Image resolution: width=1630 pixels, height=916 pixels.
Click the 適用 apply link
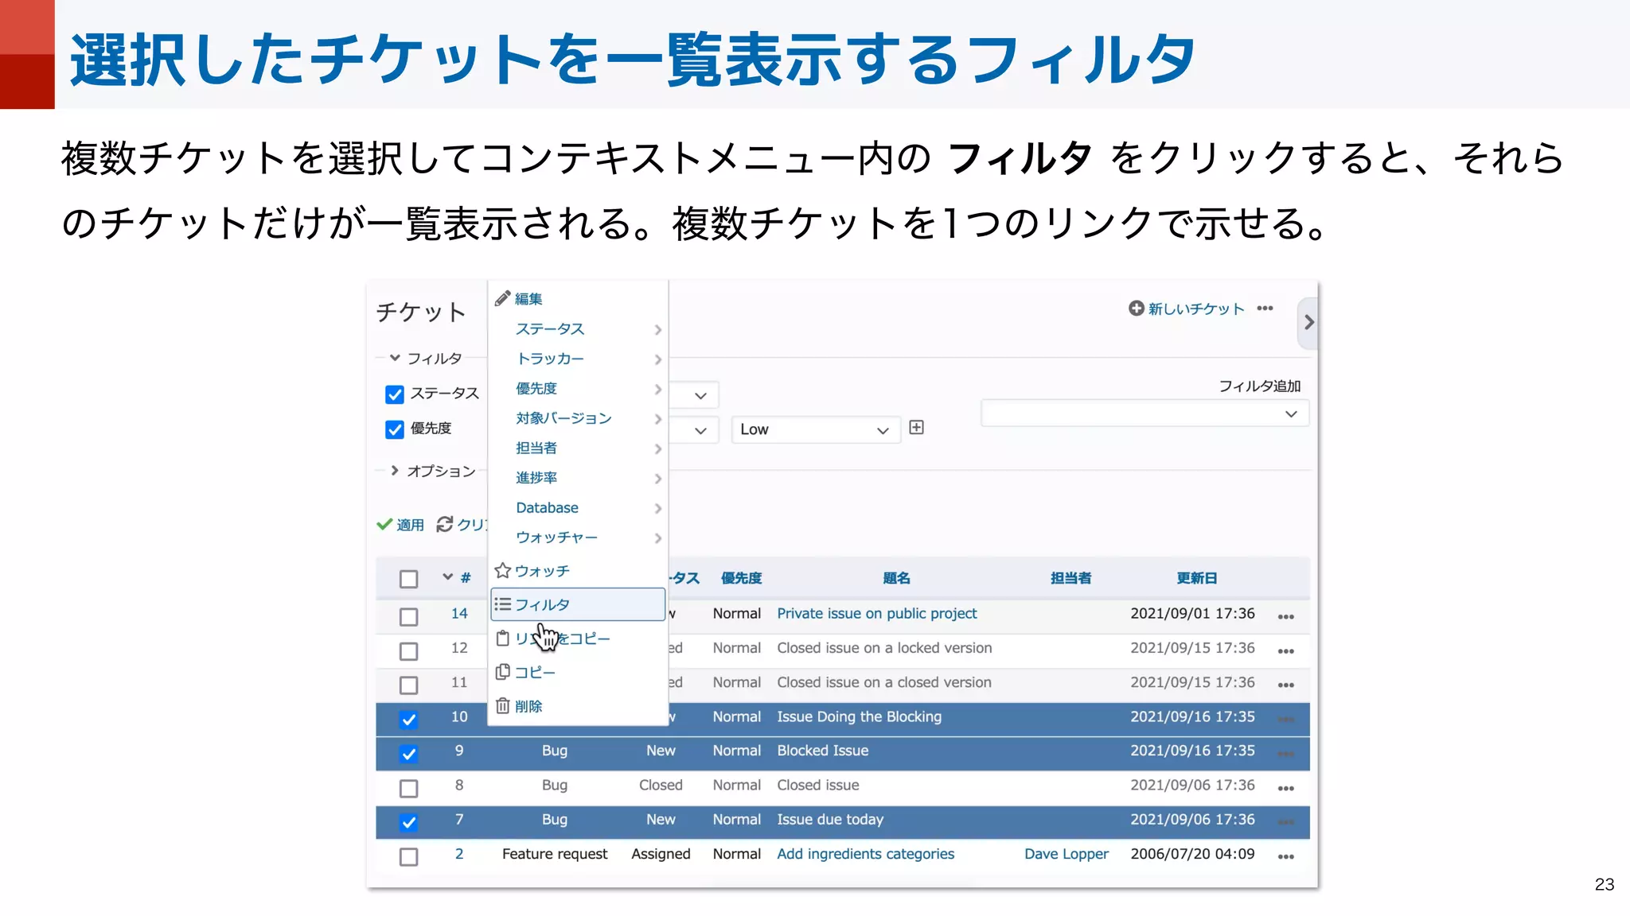[x=410, y=525]
